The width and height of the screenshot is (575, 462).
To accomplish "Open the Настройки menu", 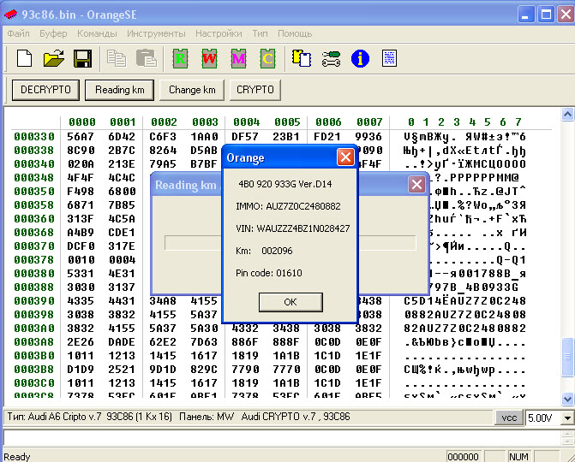I will [x=218, y=33].
